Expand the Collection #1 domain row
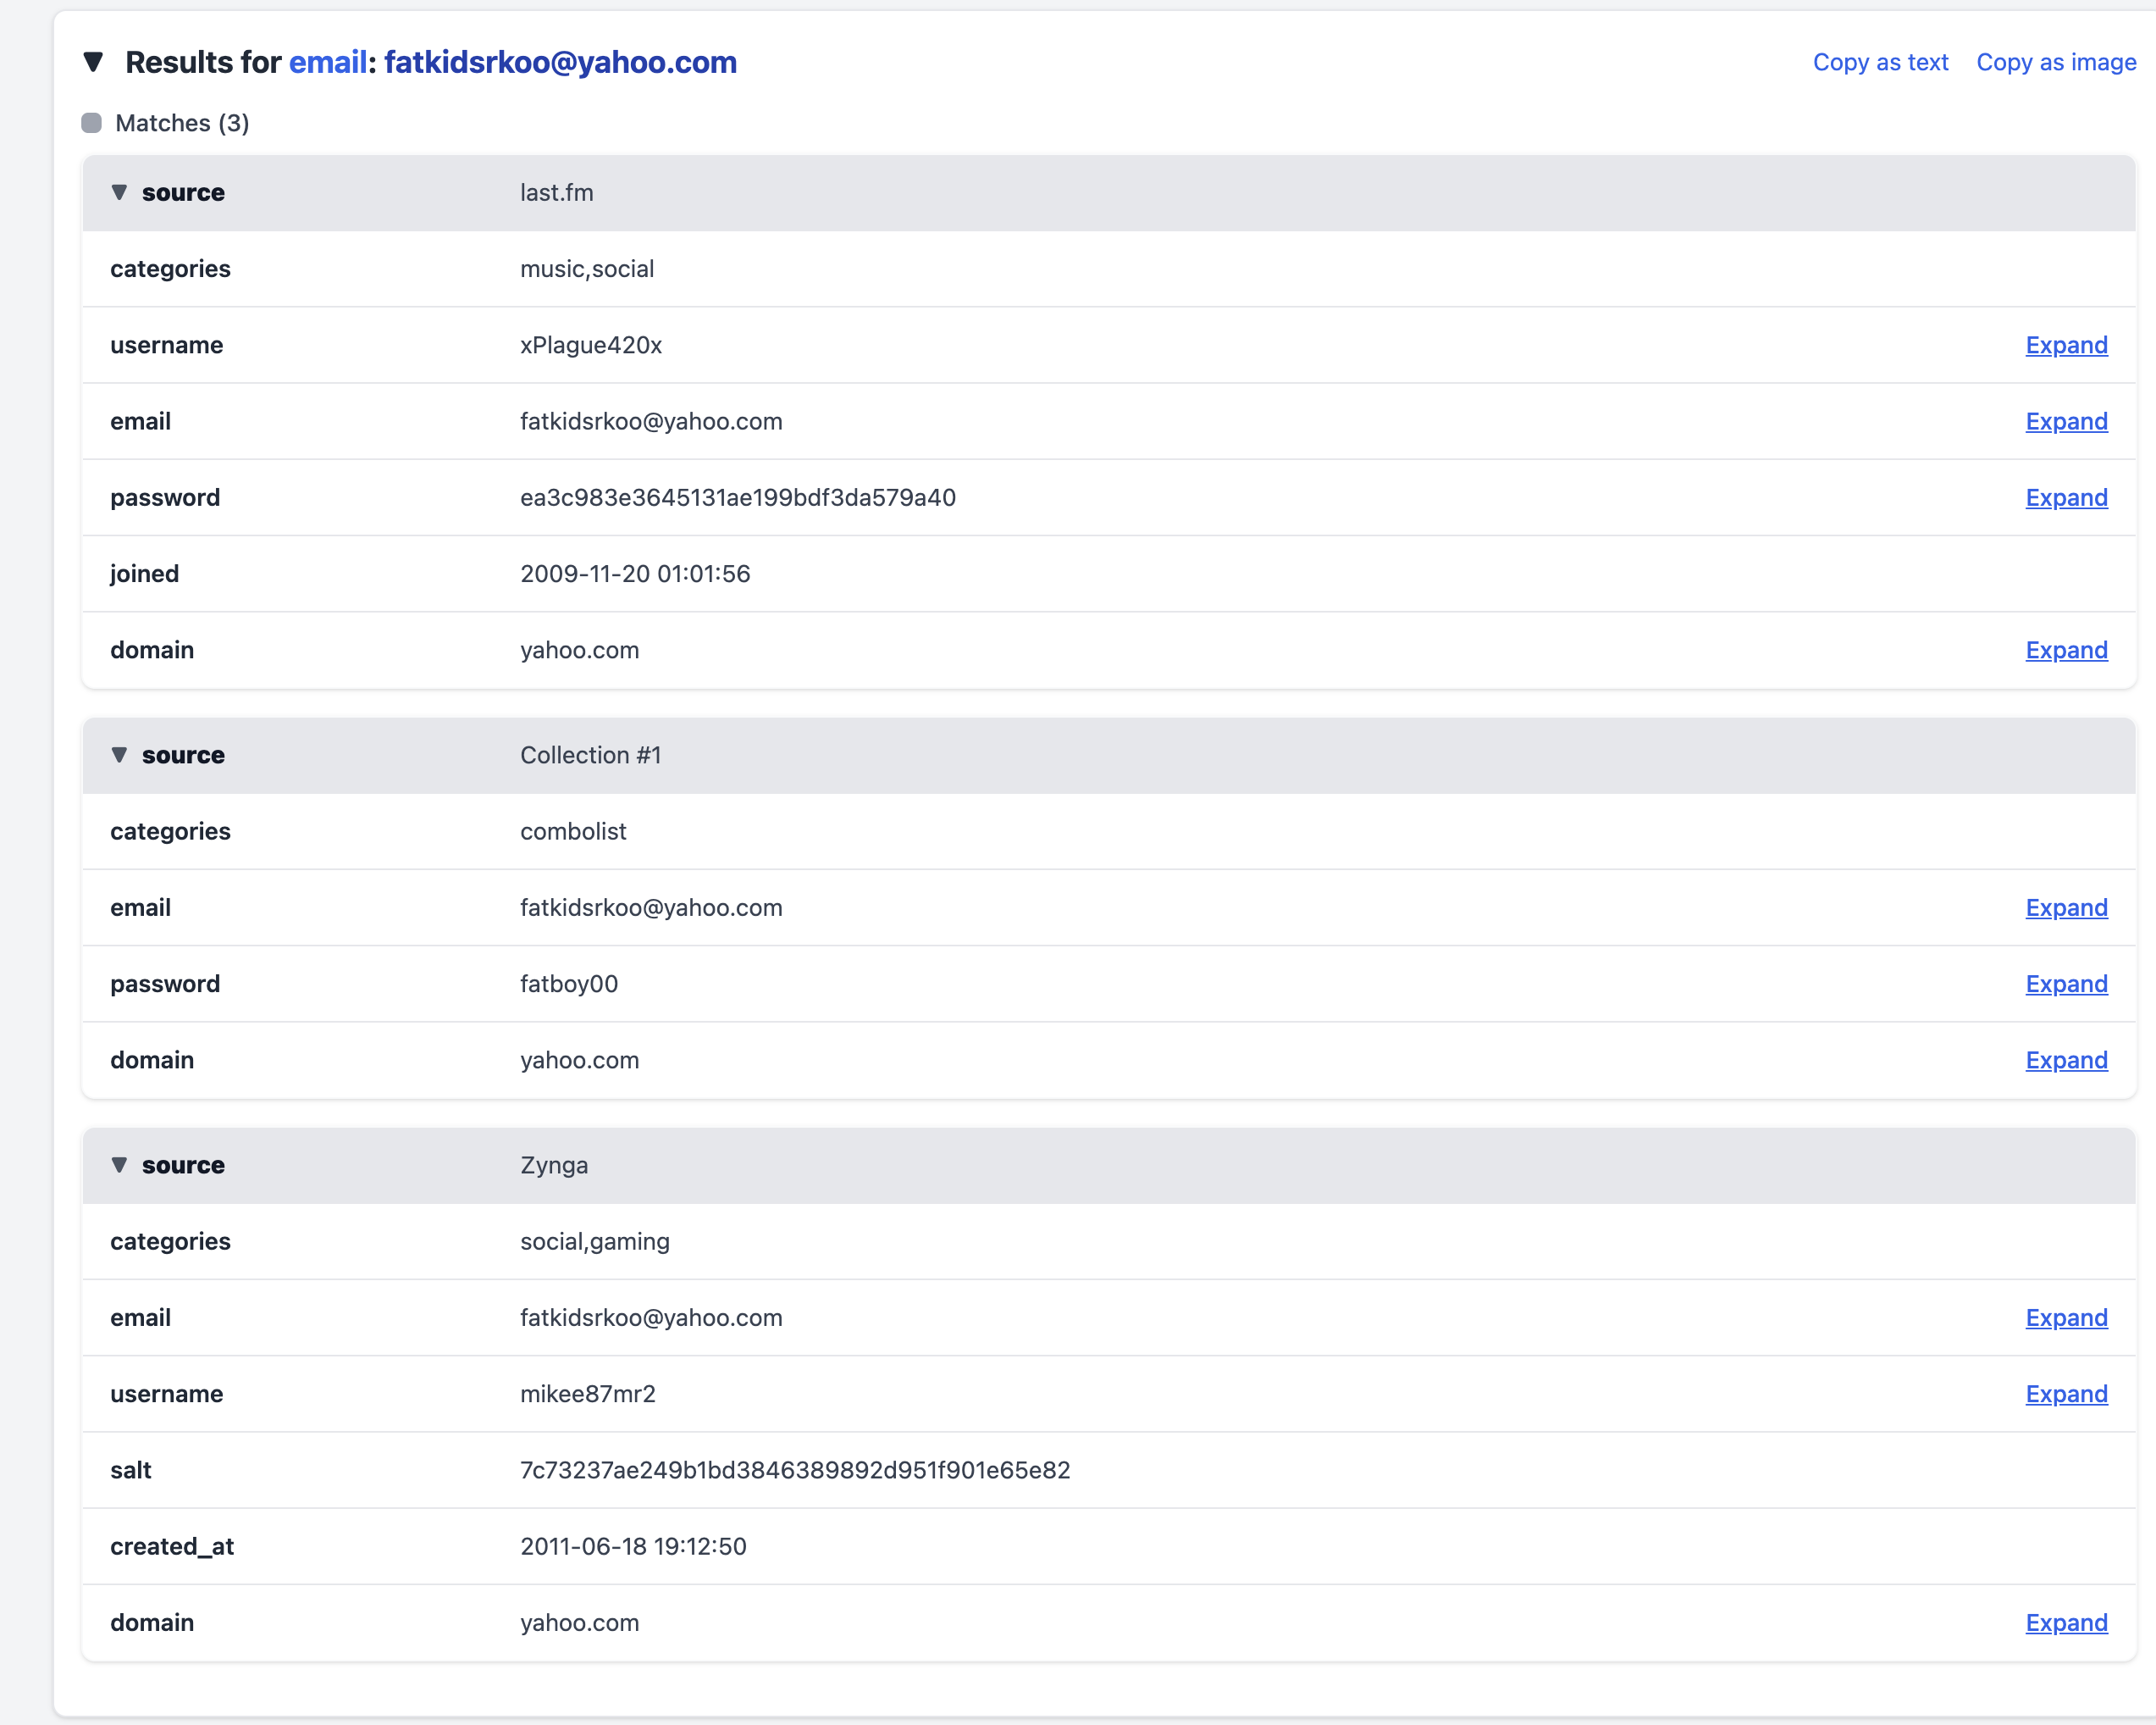Screen dimensions: 2156x1725 (2066, 1060)
